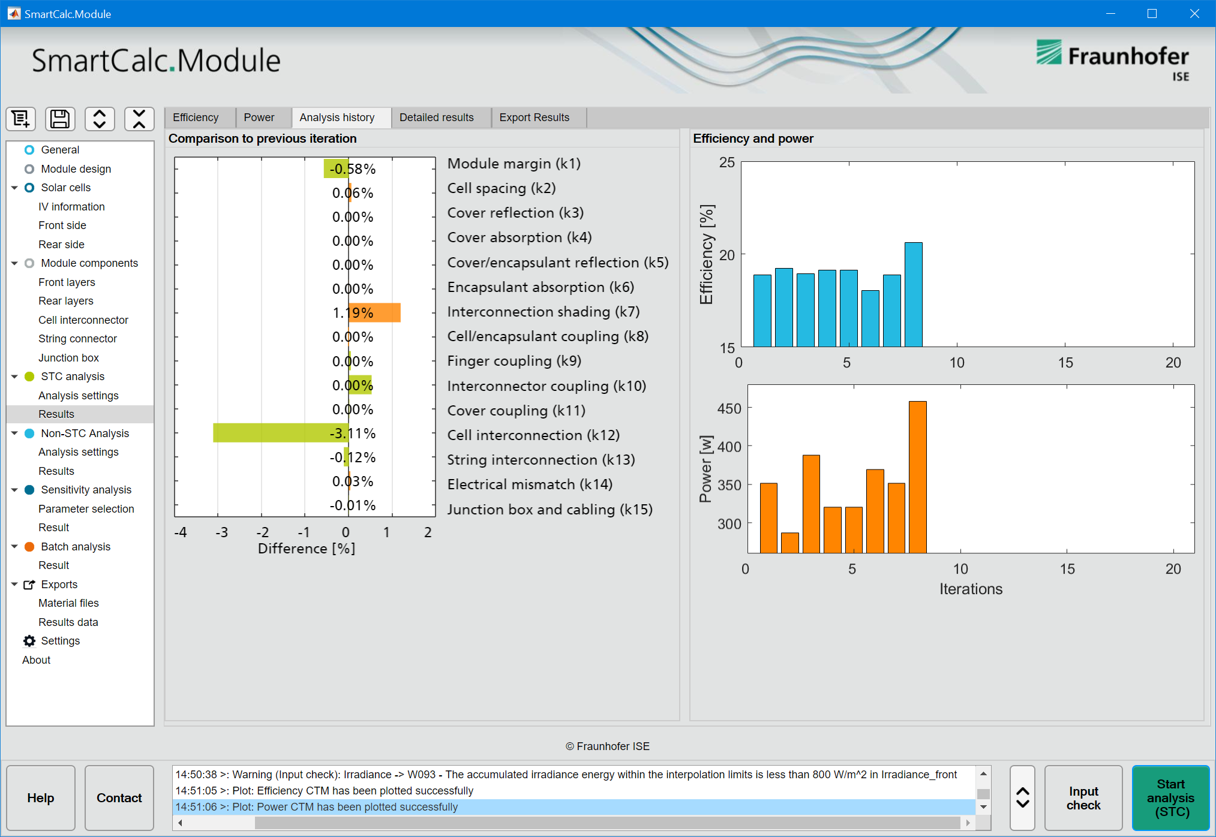Screen dimensions: 1216x837
Task: Open Front side tree item
Action: pos(62,225)
